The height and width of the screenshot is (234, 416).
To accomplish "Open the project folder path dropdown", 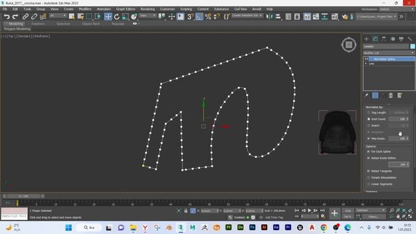I will click(x=376, y=16).
